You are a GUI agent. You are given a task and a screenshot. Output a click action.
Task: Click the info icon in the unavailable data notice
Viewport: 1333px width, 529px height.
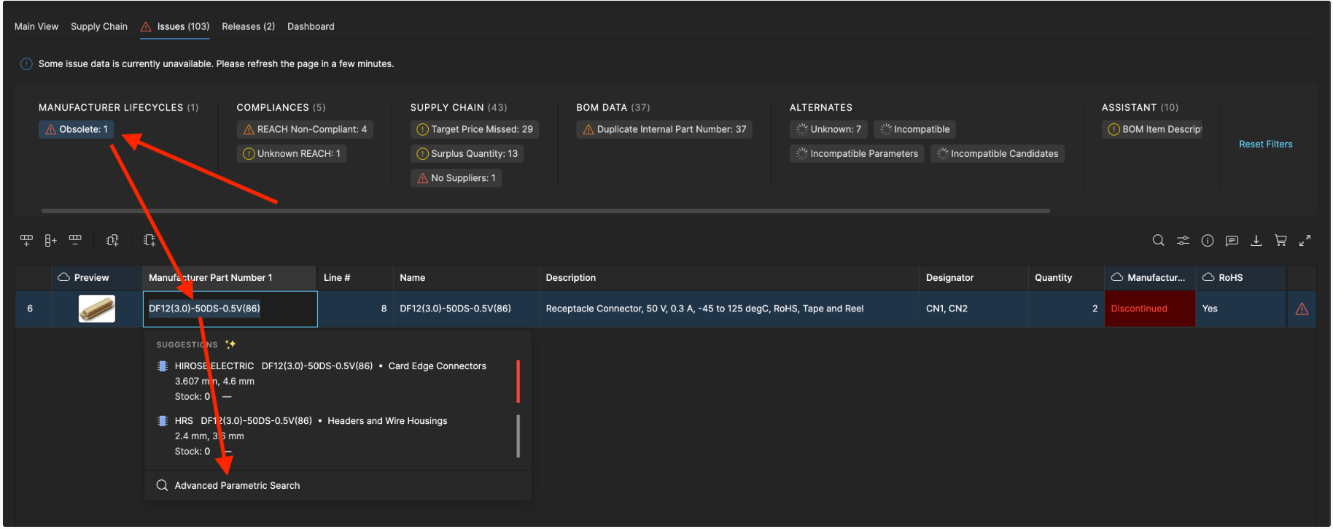pyautogui.click(x=26, y=64)
